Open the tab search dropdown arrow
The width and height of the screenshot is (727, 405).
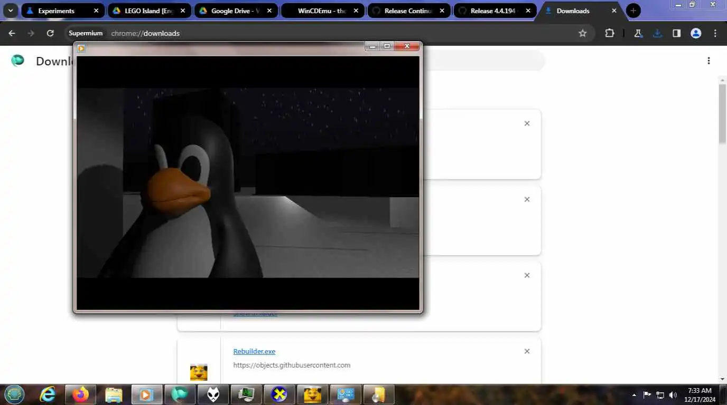click(10, 11)
